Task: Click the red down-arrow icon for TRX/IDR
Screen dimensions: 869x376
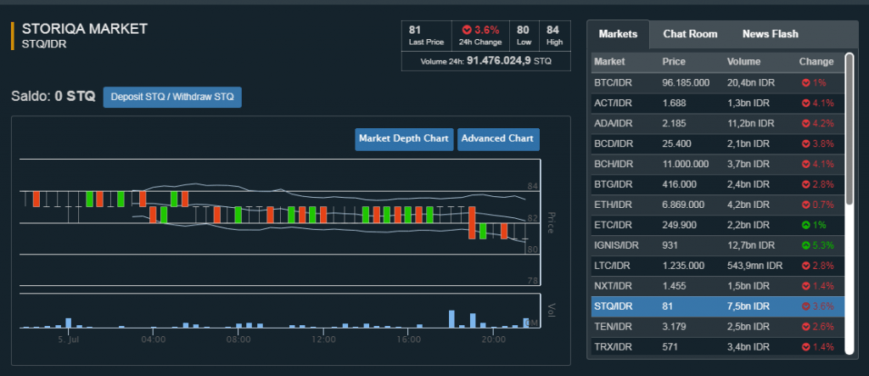Action: coord(806,347)
